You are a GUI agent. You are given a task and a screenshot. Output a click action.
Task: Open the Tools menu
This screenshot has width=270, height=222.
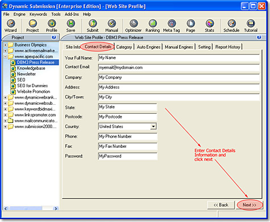[56, 14]
